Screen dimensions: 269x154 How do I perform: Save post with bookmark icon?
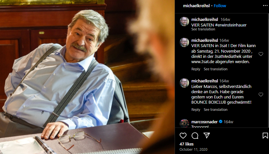point(265,135)
